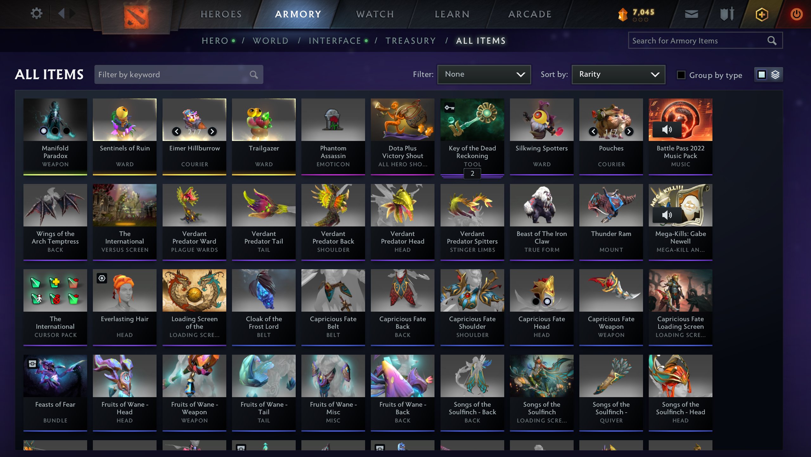Open the Sort by Rarity dropdown
Image resolution: width=811 pixels, height=457 pixels.
click(x=618, y=74)
